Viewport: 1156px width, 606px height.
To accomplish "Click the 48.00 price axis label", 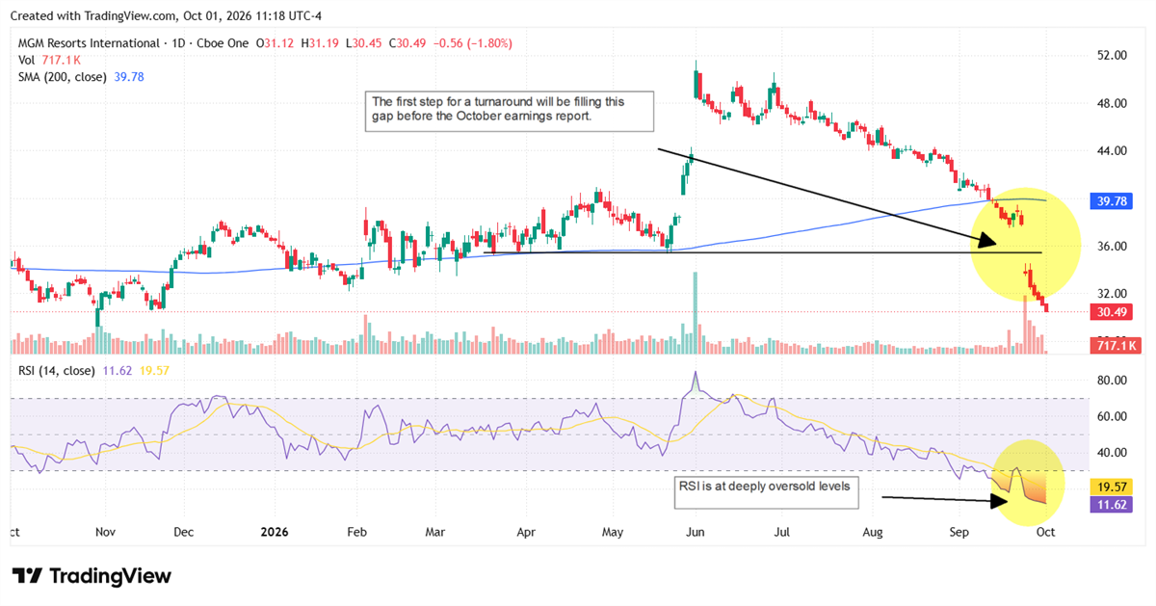I will click(x=1112, y=103).
